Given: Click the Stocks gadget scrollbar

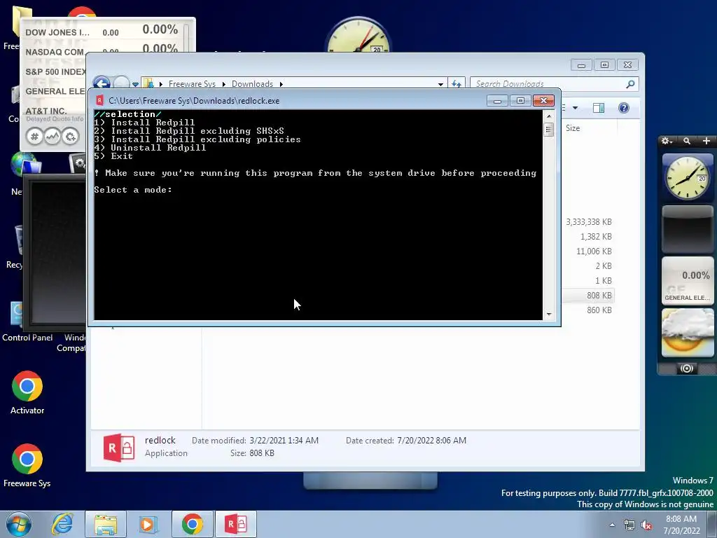Looking at the screenshot, I should pos(186,36).
